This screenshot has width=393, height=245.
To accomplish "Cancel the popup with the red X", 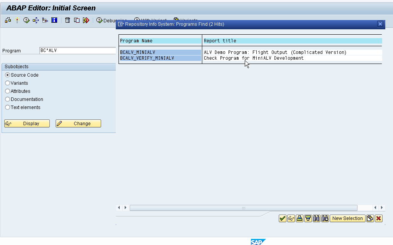I will (x=378, y=218).
